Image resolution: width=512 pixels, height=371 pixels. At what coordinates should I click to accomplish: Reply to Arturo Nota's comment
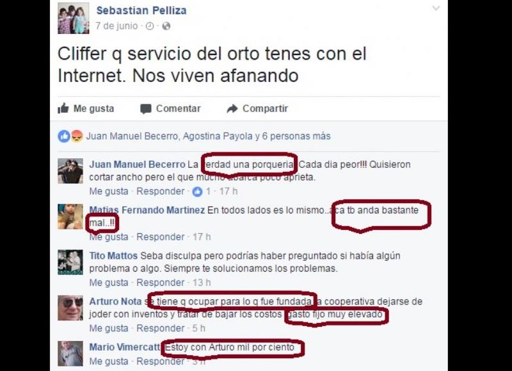pos(161,328)
